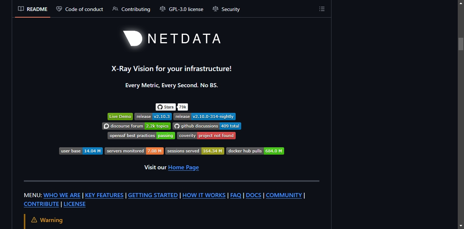The height and width of the screenshot is (229, 464).
Task: Open the v2.10.0-314-nightly release badge
Action: pos(204,117)
